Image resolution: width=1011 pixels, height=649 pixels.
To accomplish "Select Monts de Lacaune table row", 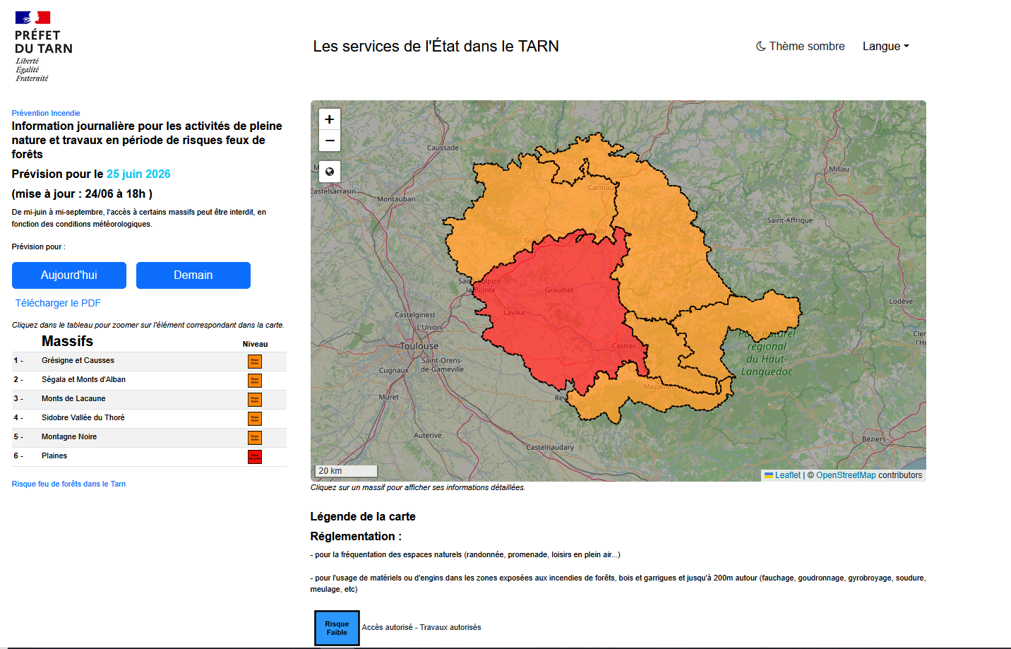I will point(149,399).
